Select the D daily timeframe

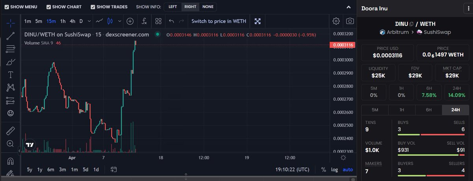point(81,21)
